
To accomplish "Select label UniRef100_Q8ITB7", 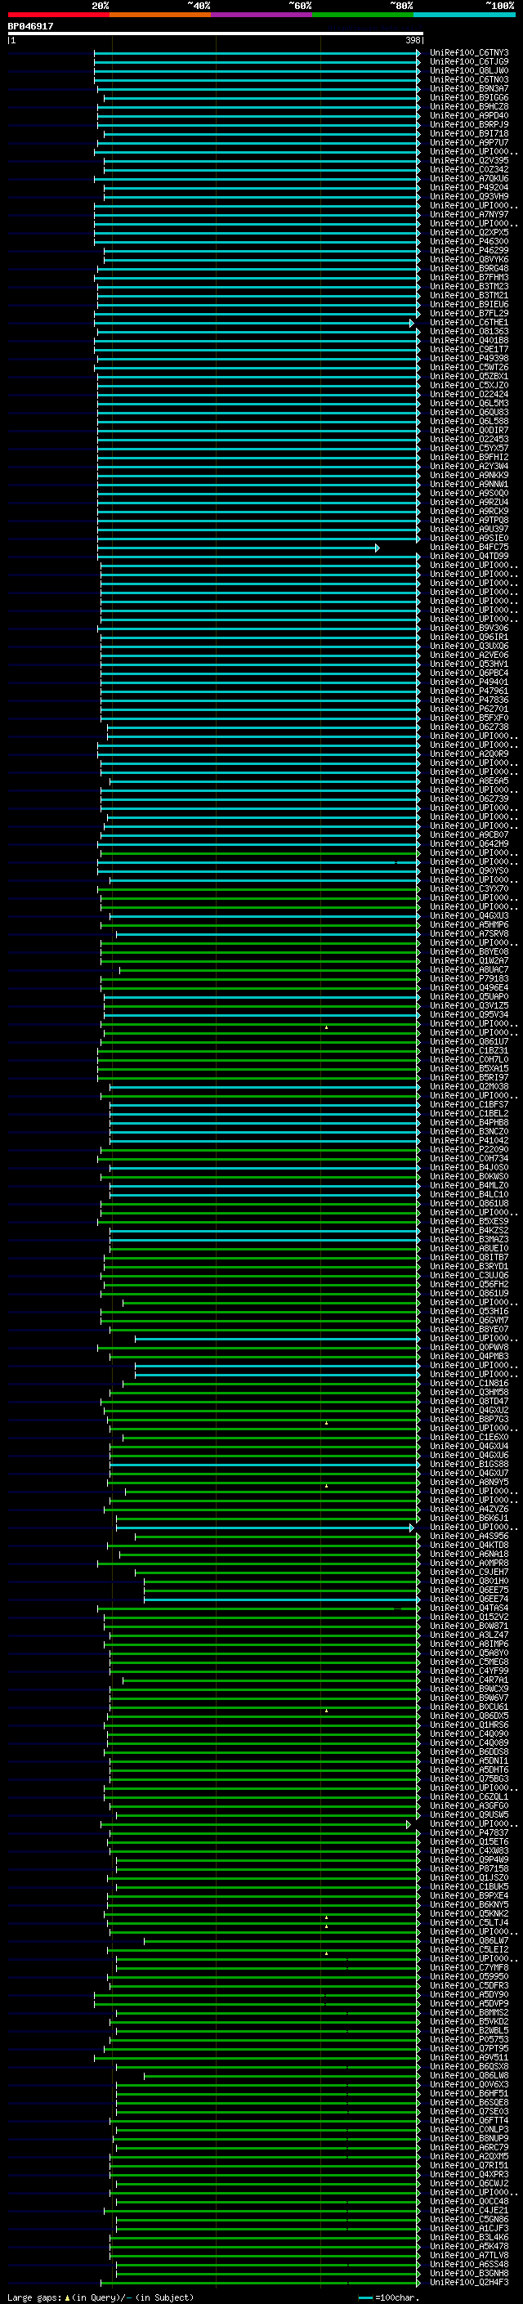I will pos(469,1258).
